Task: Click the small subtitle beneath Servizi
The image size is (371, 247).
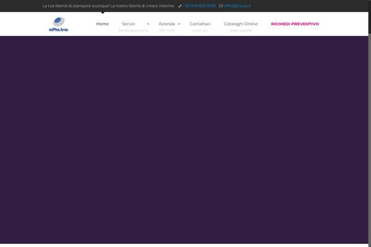Action: point(133,30)
